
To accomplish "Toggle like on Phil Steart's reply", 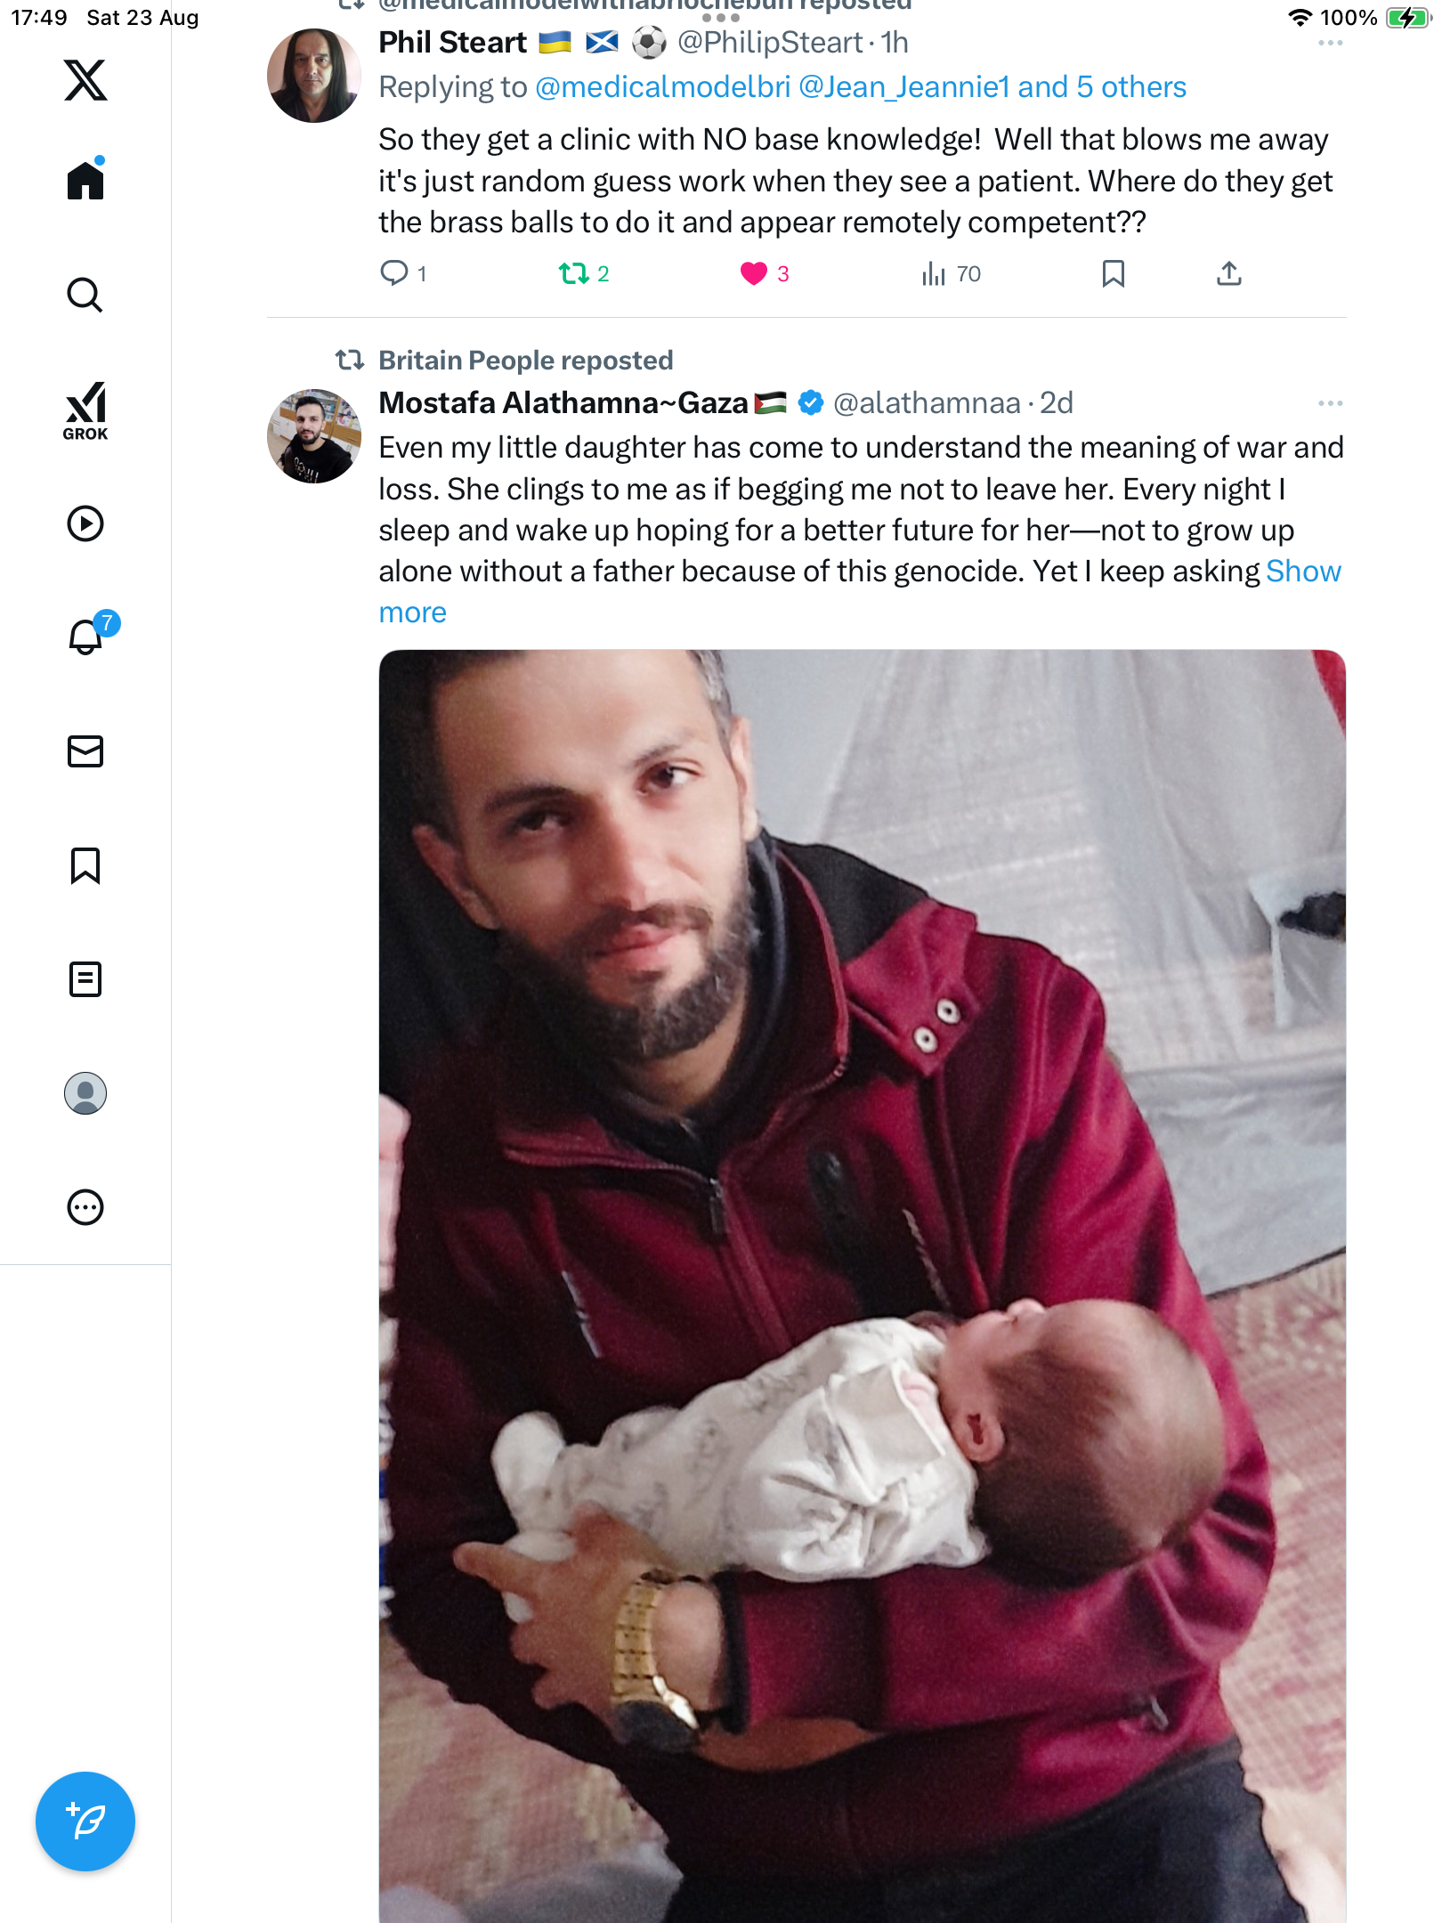I will pyautogui.click(x=753, y=273).
